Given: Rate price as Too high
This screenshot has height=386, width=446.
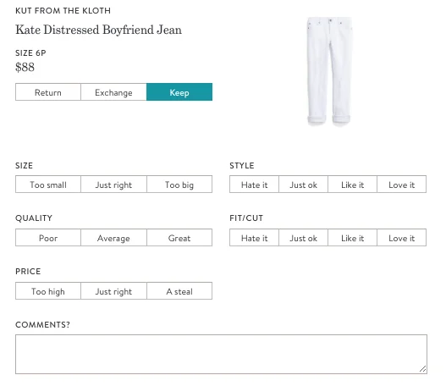Looking at the screenshot, I should click(x=48, y=290).
